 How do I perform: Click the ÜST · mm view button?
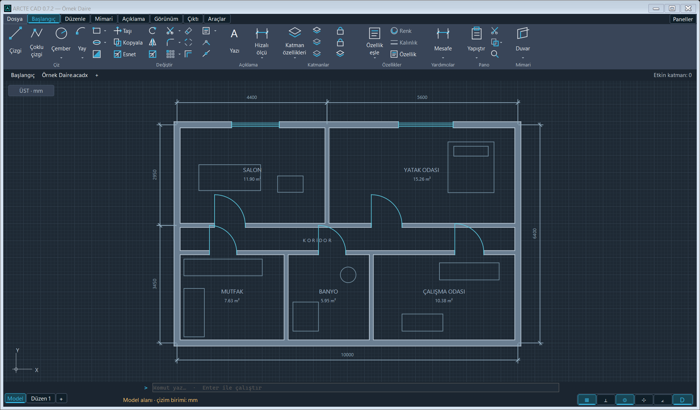(31, 91)
